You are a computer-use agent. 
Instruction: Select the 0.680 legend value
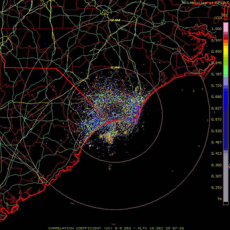[216, 97]
